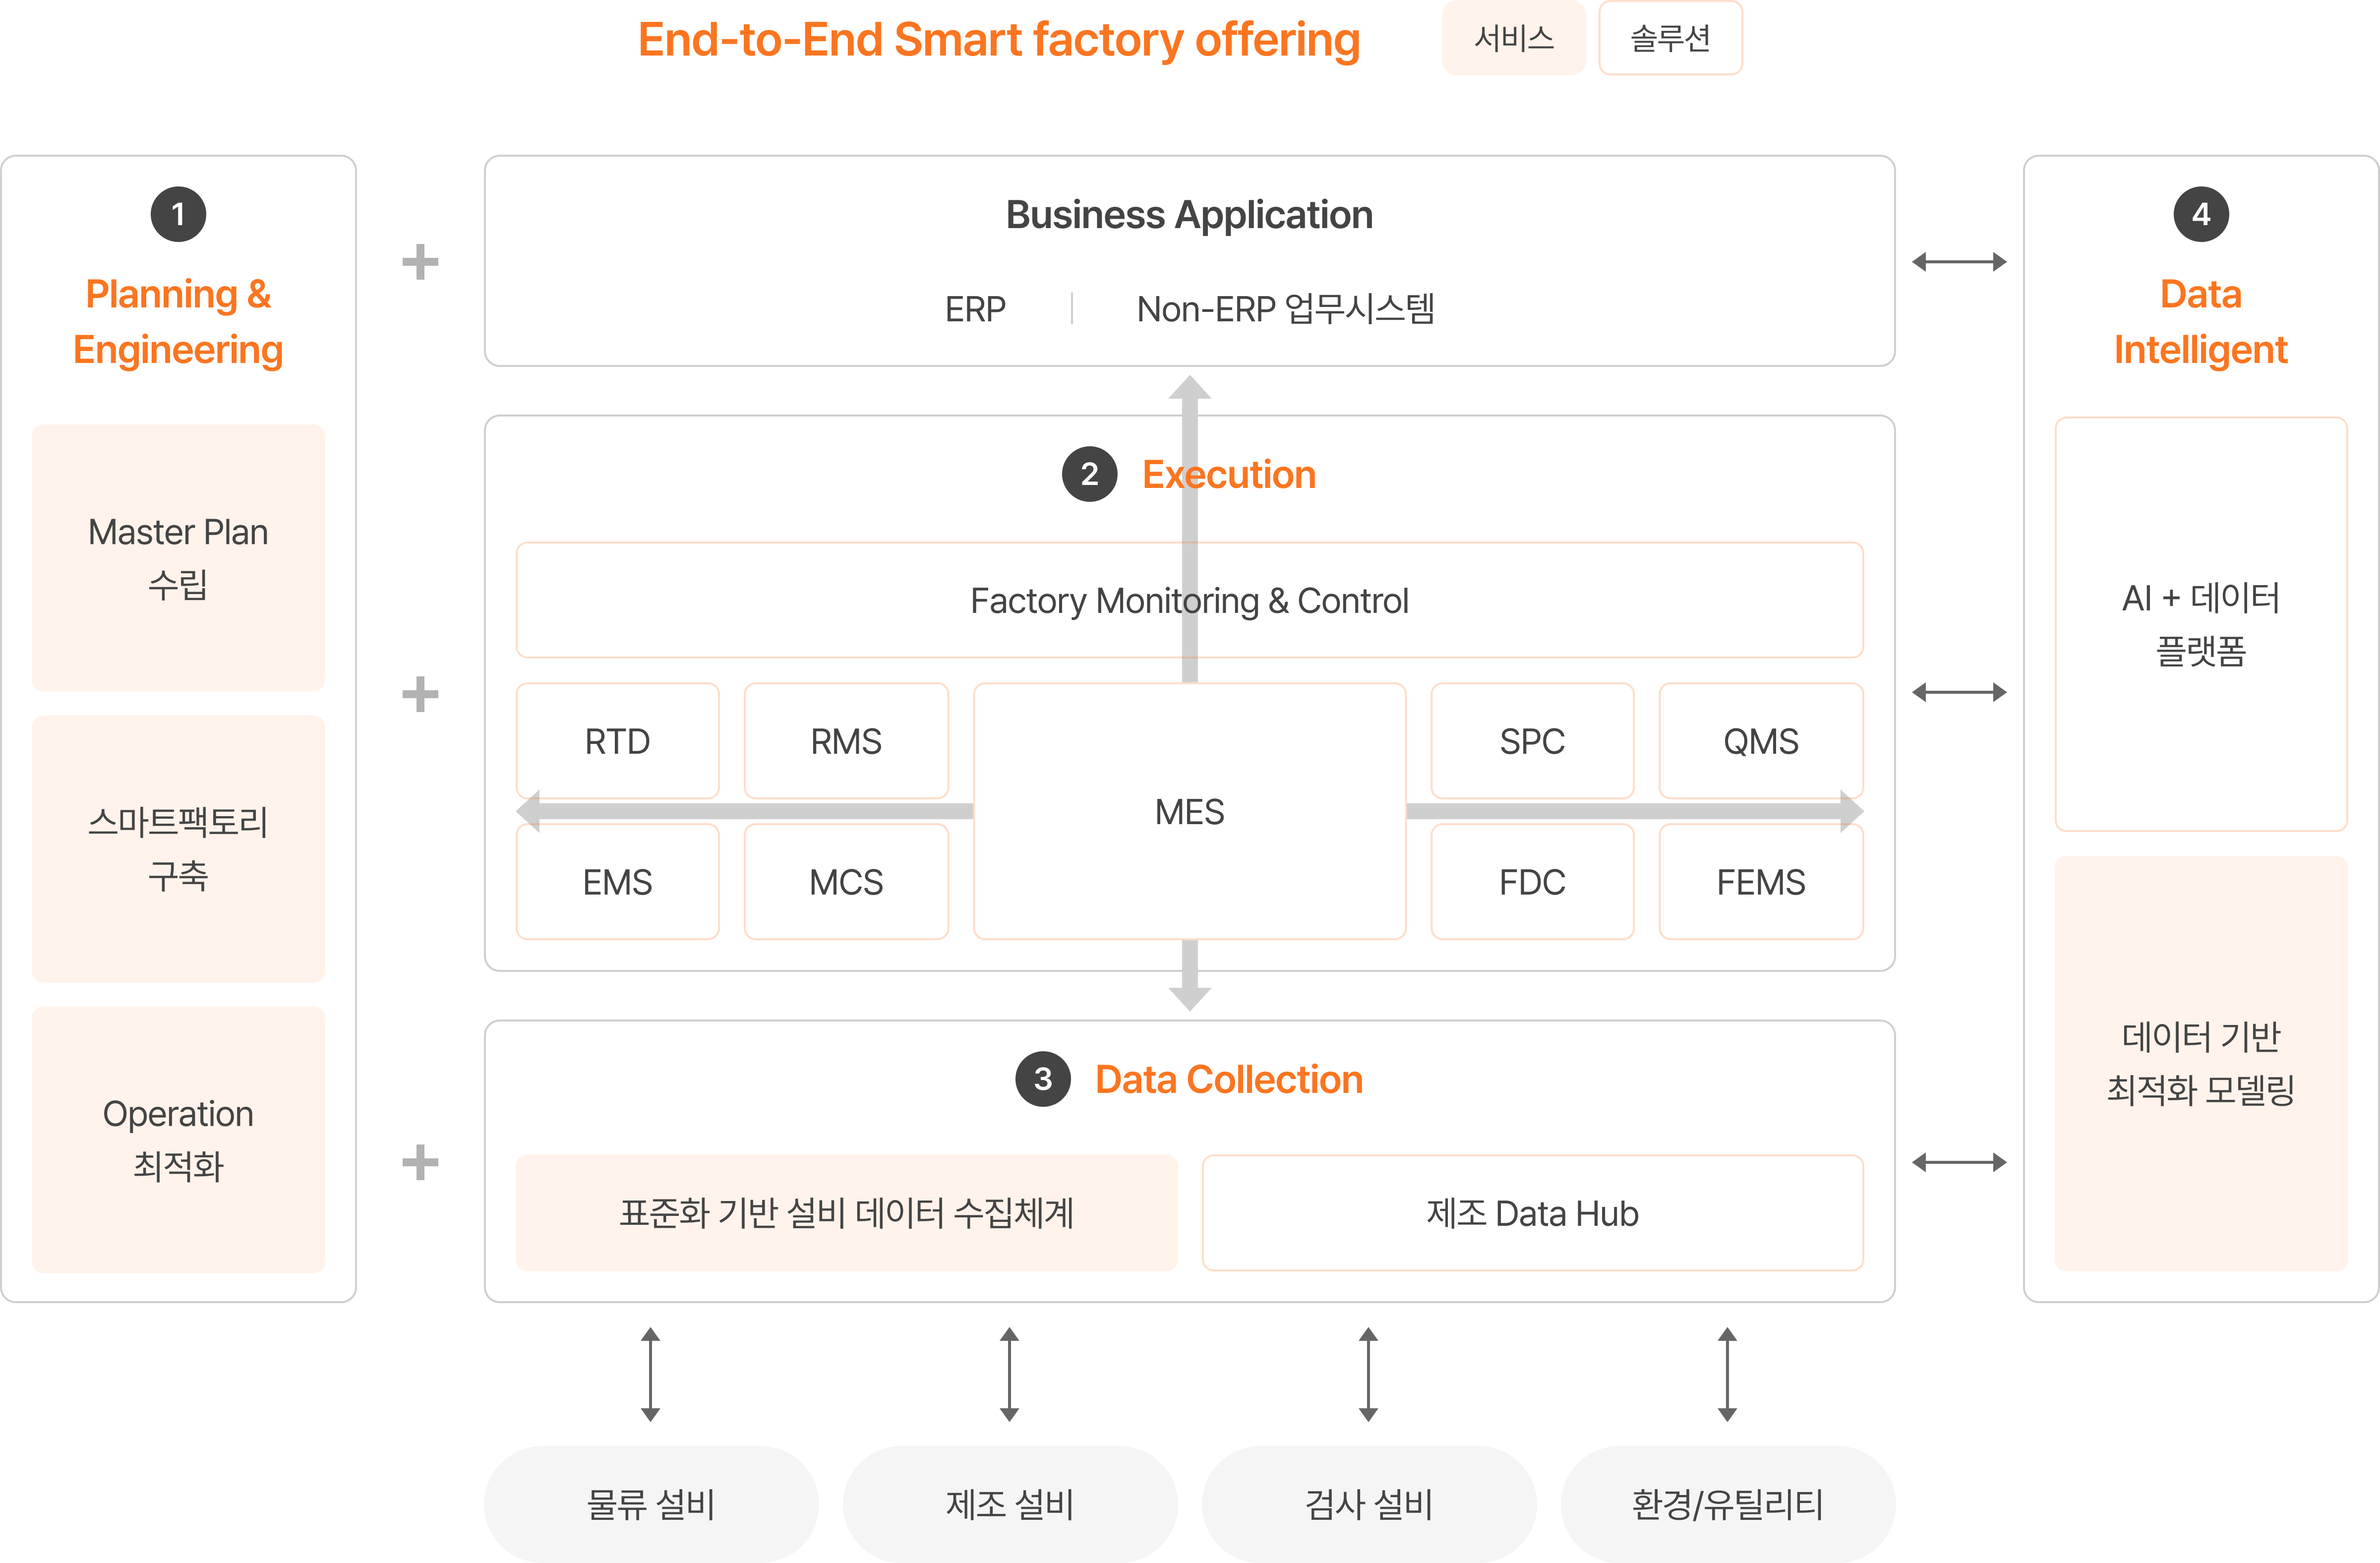
Task: Click the plus icon beside the Execution panel
Action: (420, 694)
